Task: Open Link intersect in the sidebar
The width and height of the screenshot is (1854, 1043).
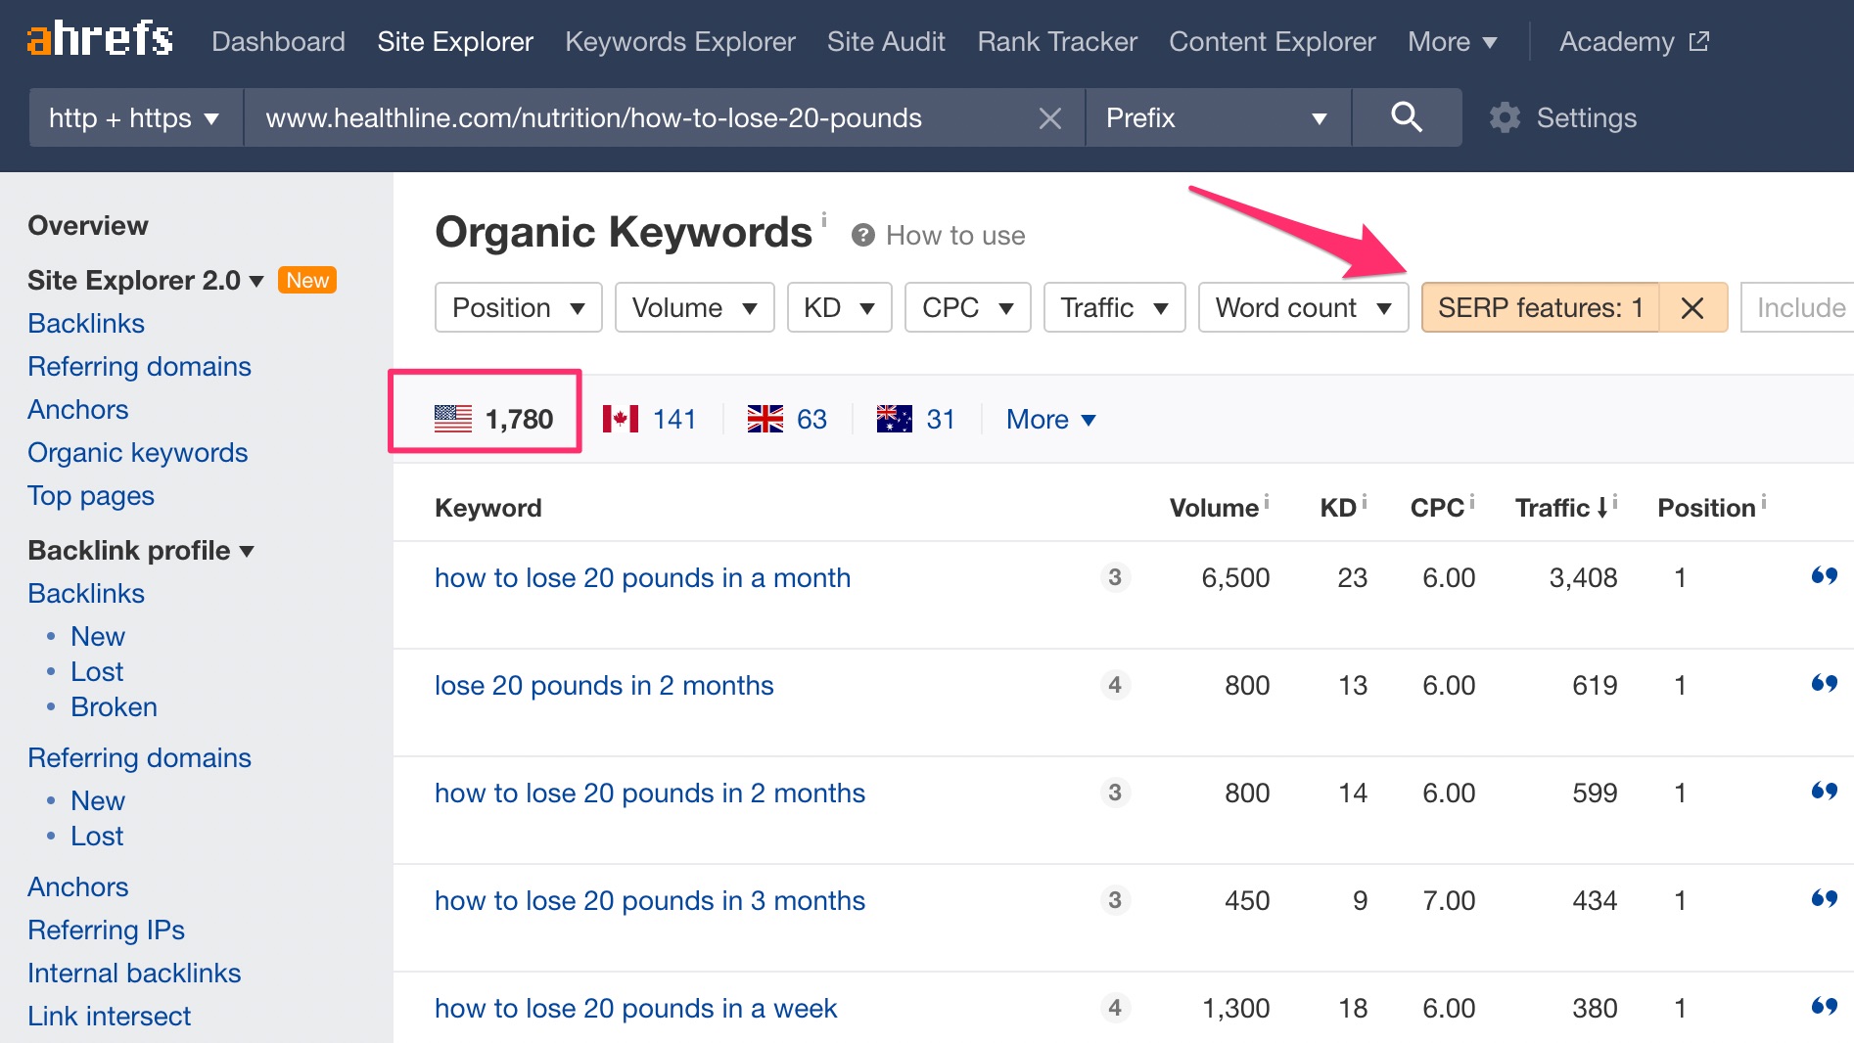Action: pos(110,1016)
